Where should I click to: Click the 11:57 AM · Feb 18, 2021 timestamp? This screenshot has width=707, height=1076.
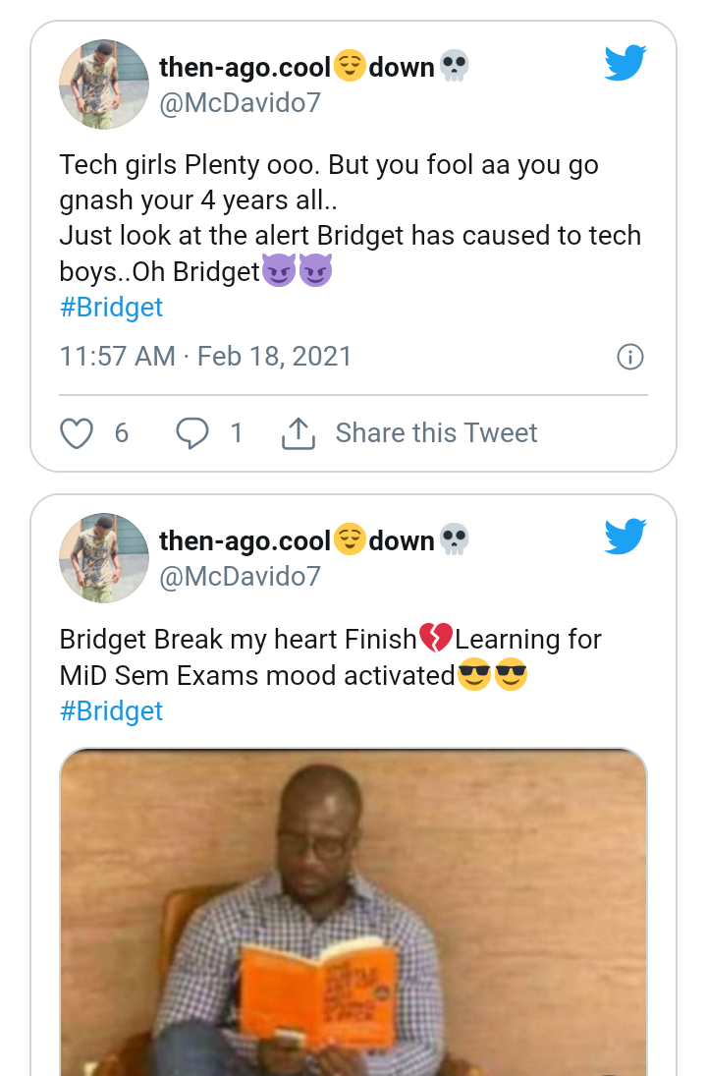pyautogui.click(x=205, y=356)
